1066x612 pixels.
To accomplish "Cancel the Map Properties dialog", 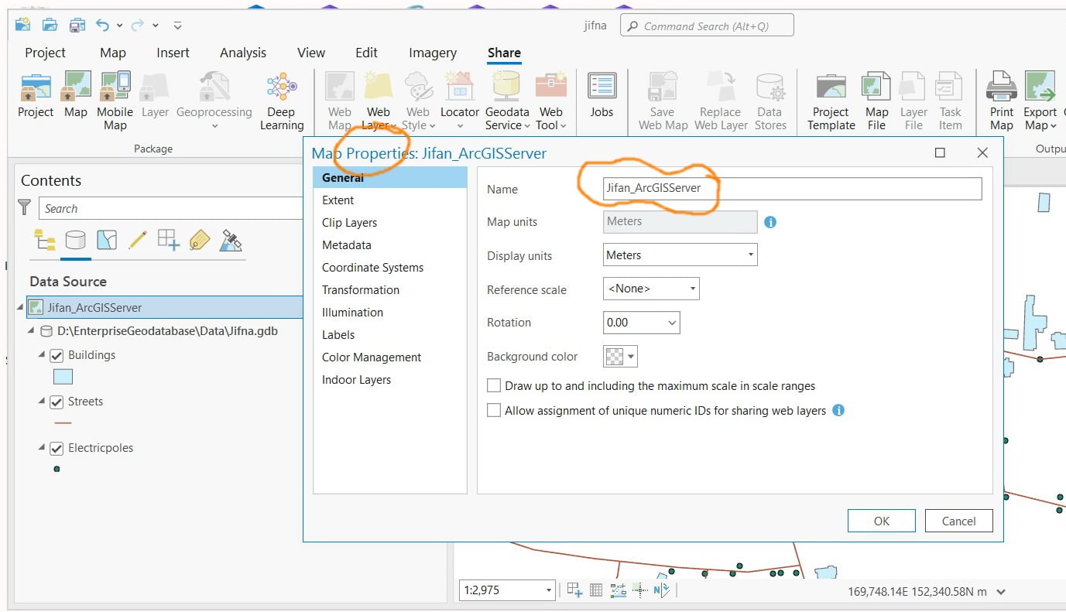I will (x=958, y=521).
